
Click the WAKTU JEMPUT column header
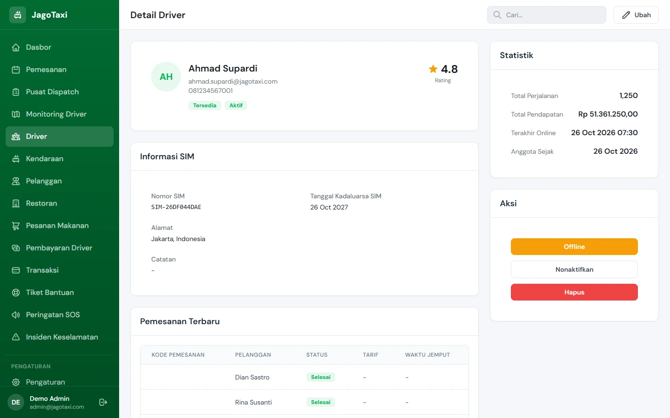(x=427, y=355)
